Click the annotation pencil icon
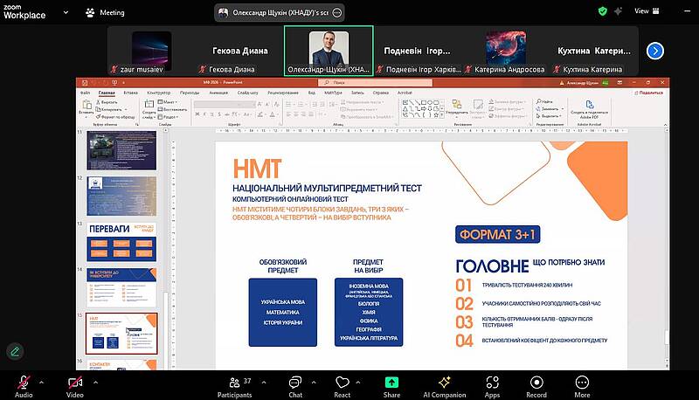699x400 pixels. coord(14,350)
